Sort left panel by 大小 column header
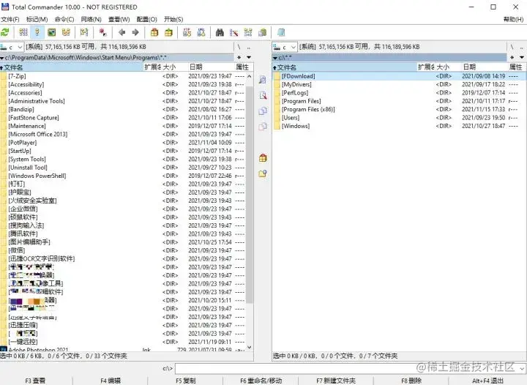The height and width of the screenshot is (385, 527). 174,67
